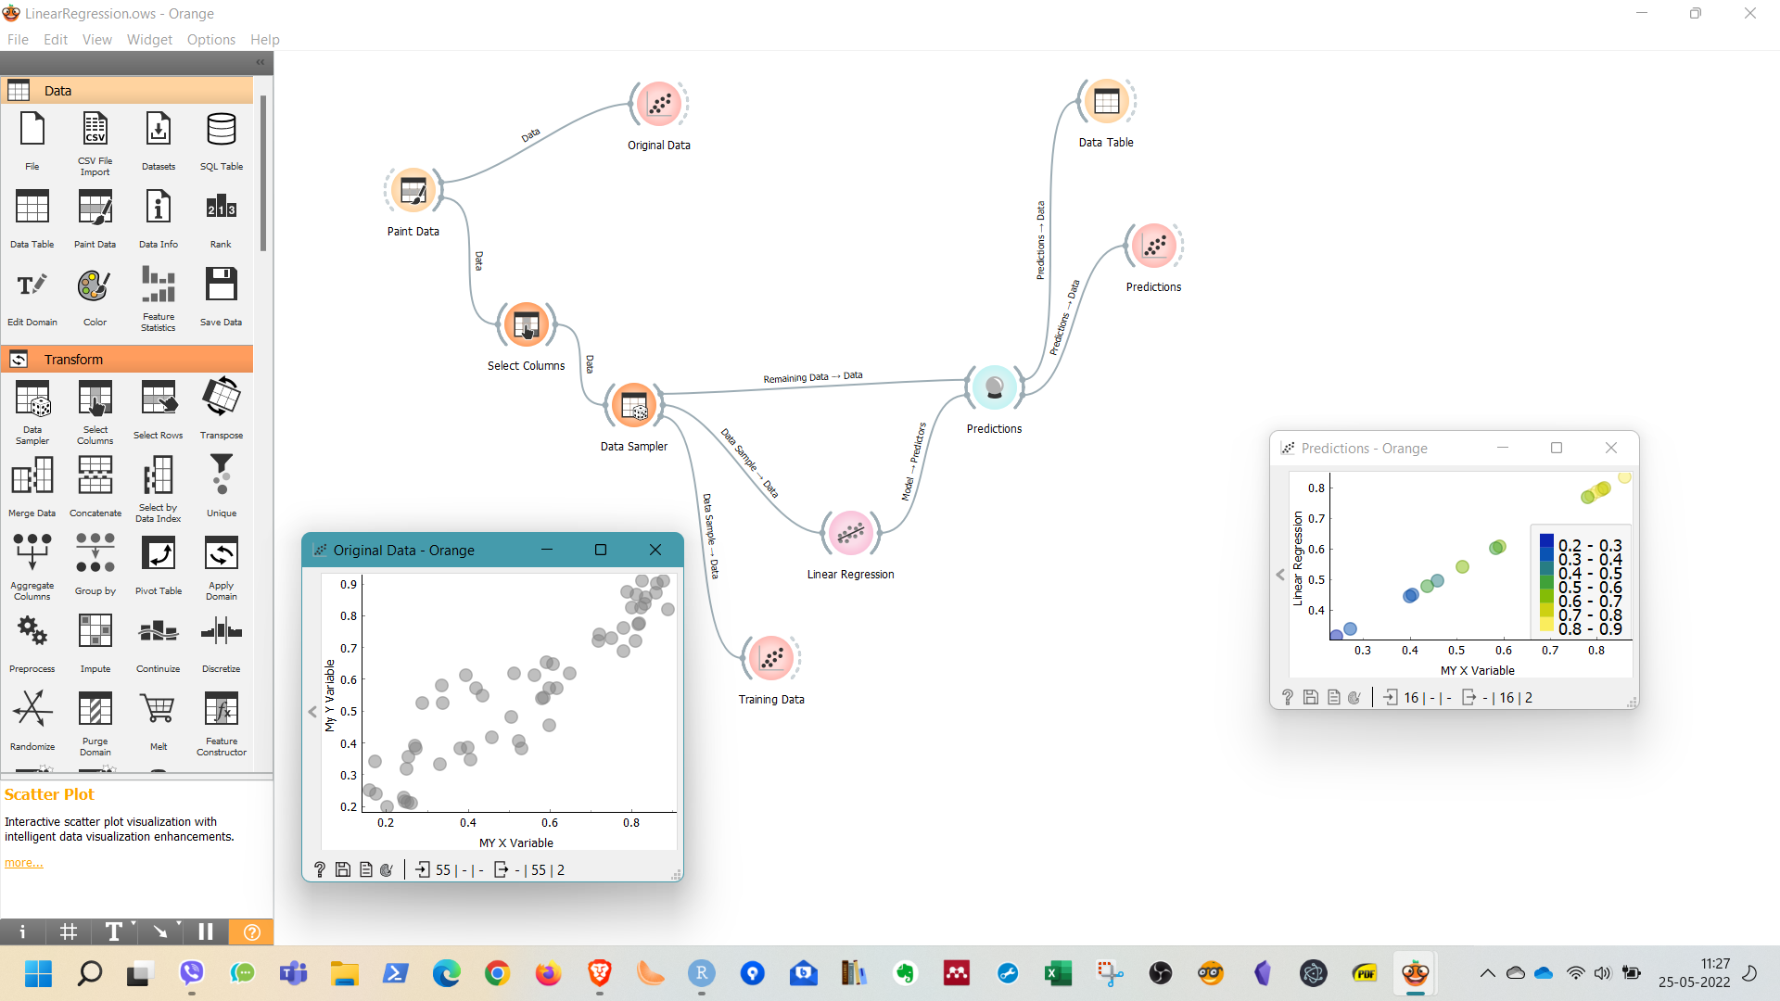
Task: Select Data Sampler in Transform panel
Action: [32, 412]
